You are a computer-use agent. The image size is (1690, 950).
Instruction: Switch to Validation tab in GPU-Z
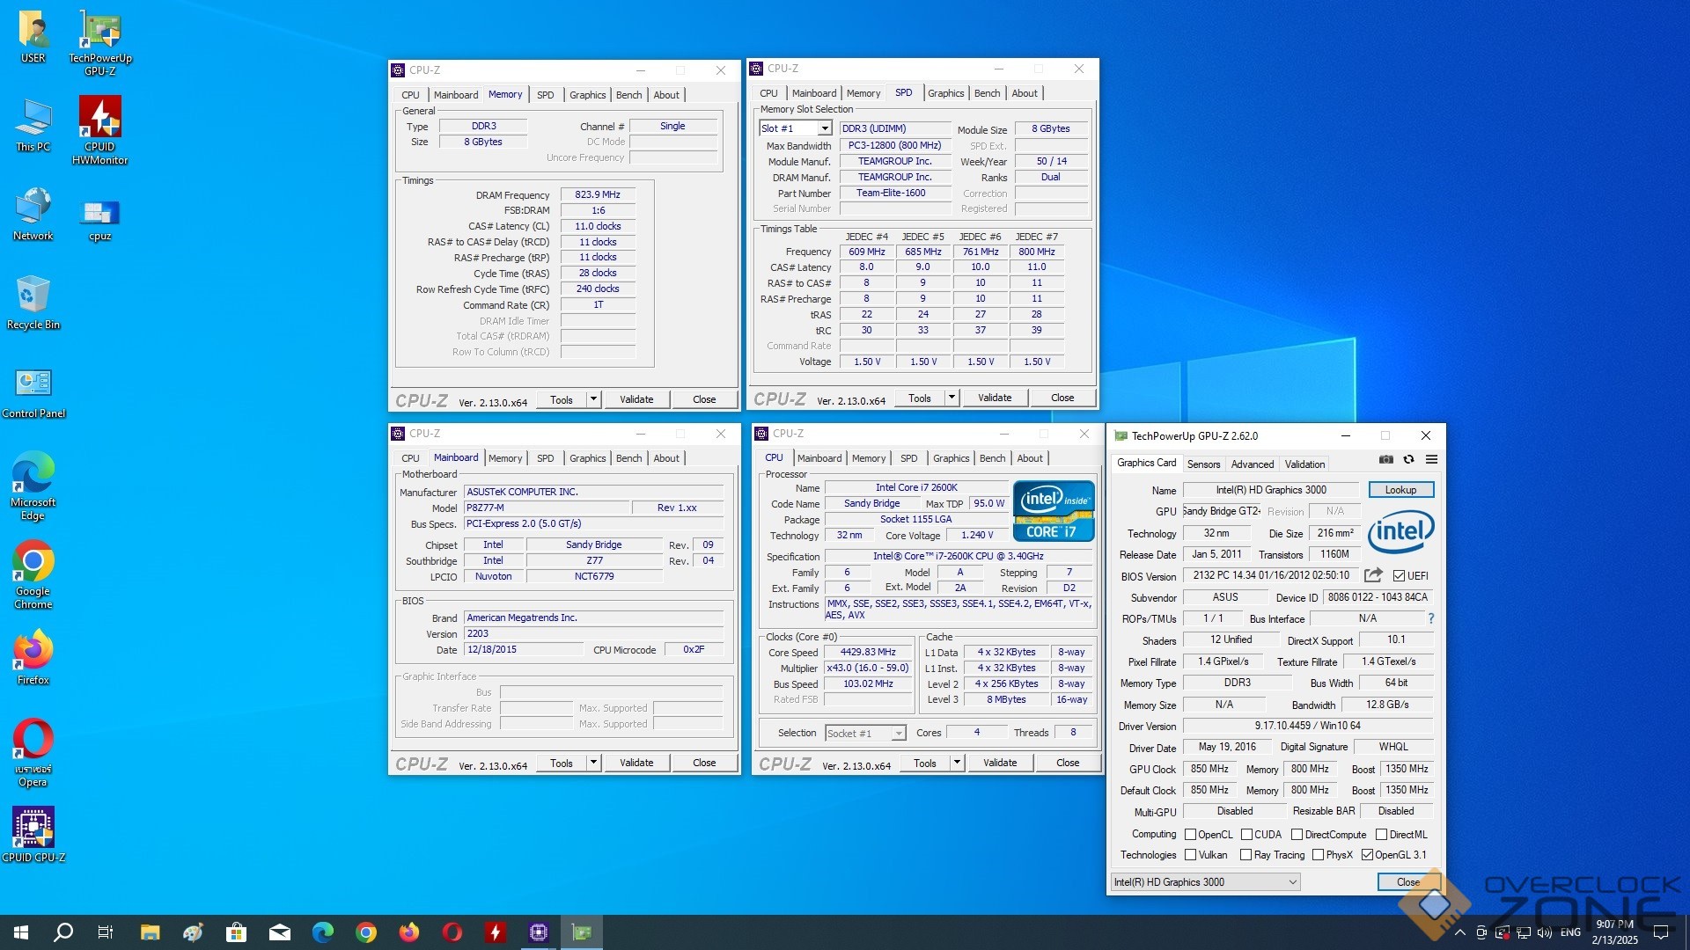[x=1304, y=464]
